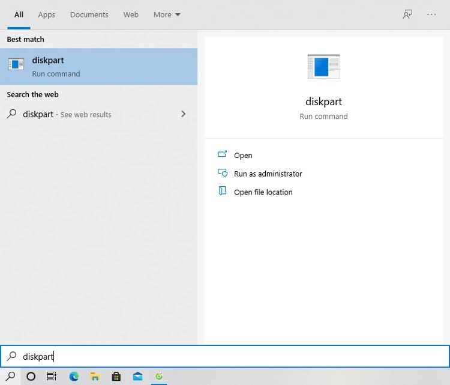Switch to the All search tab
This screenshot has height=385, width=450.
[x=19, y=14]
